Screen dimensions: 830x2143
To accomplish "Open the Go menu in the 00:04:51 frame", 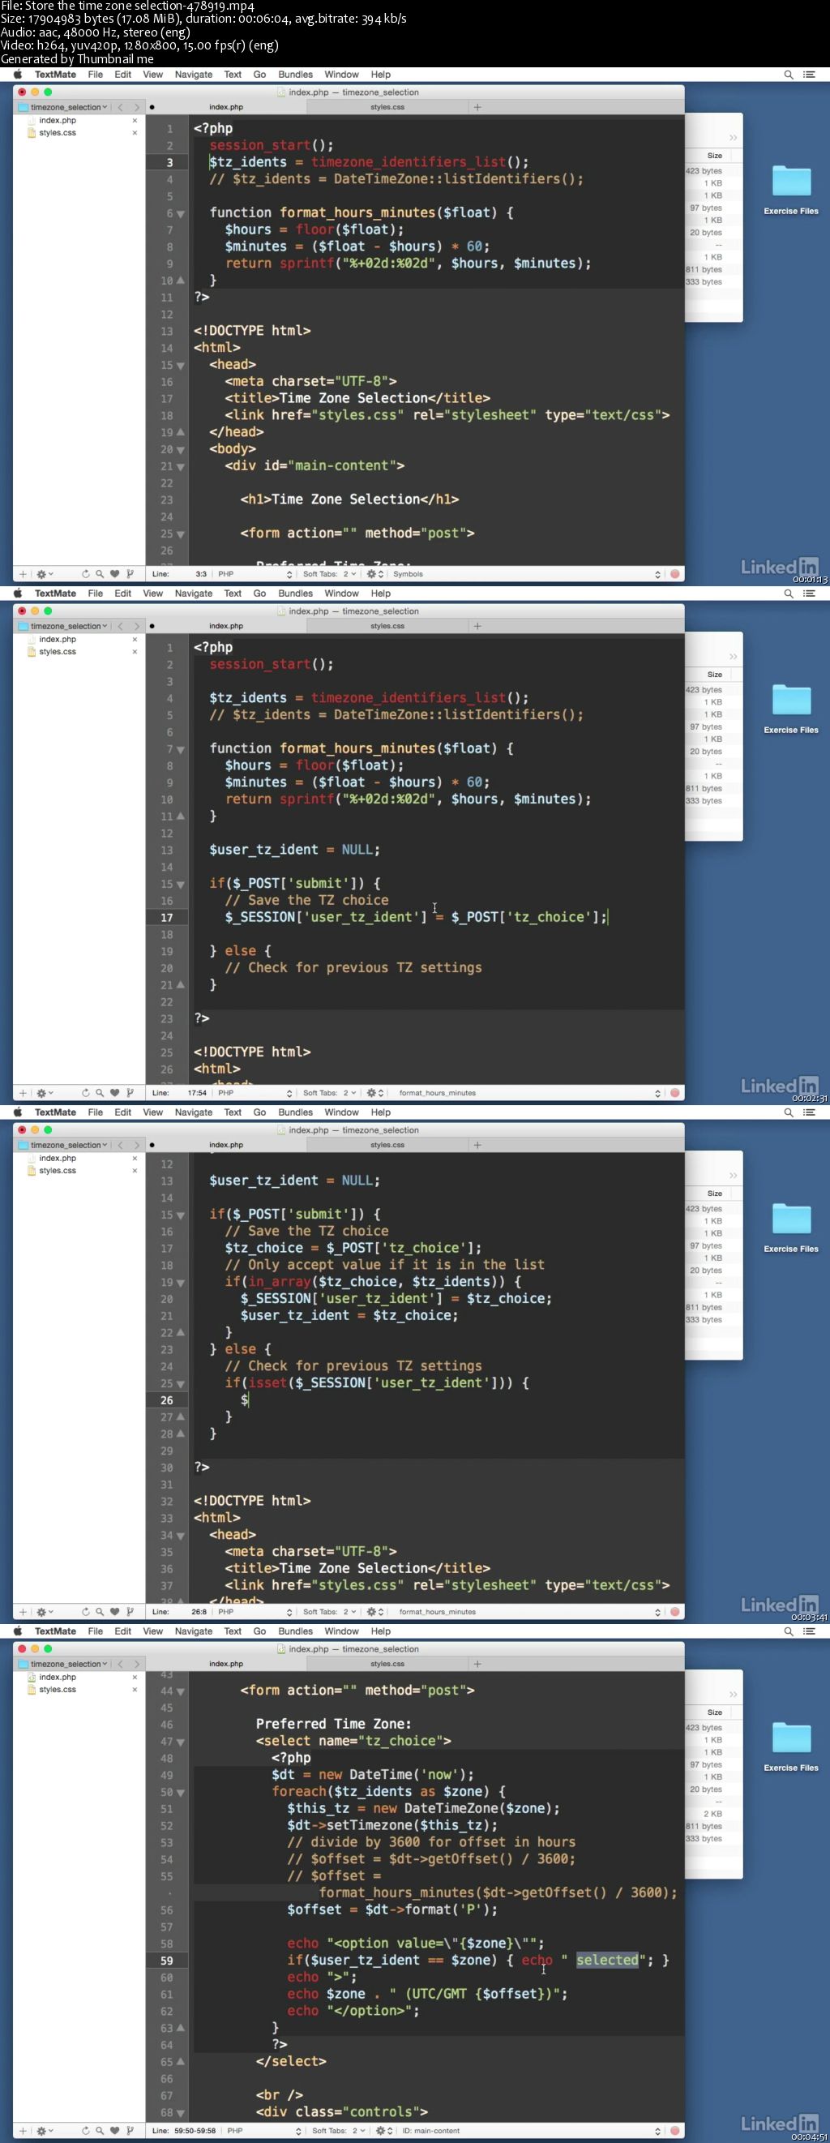I will click(x=259, y=1631).
